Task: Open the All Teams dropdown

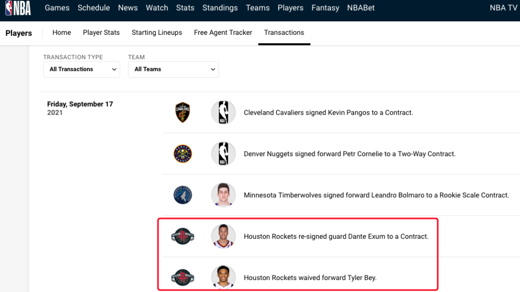Action: [174, 69]
